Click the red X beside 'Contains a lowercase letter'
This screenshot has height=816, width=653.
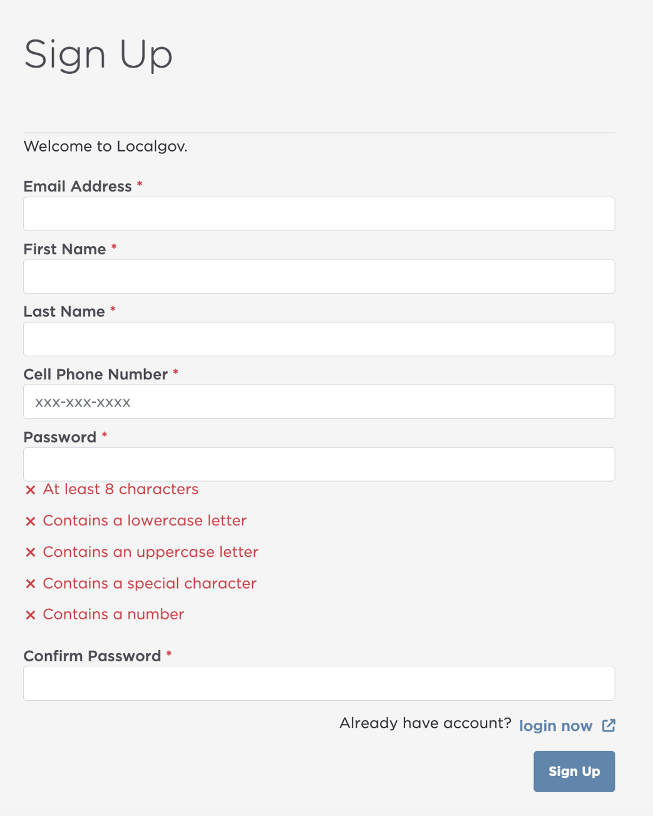click(x=30, y=521)
